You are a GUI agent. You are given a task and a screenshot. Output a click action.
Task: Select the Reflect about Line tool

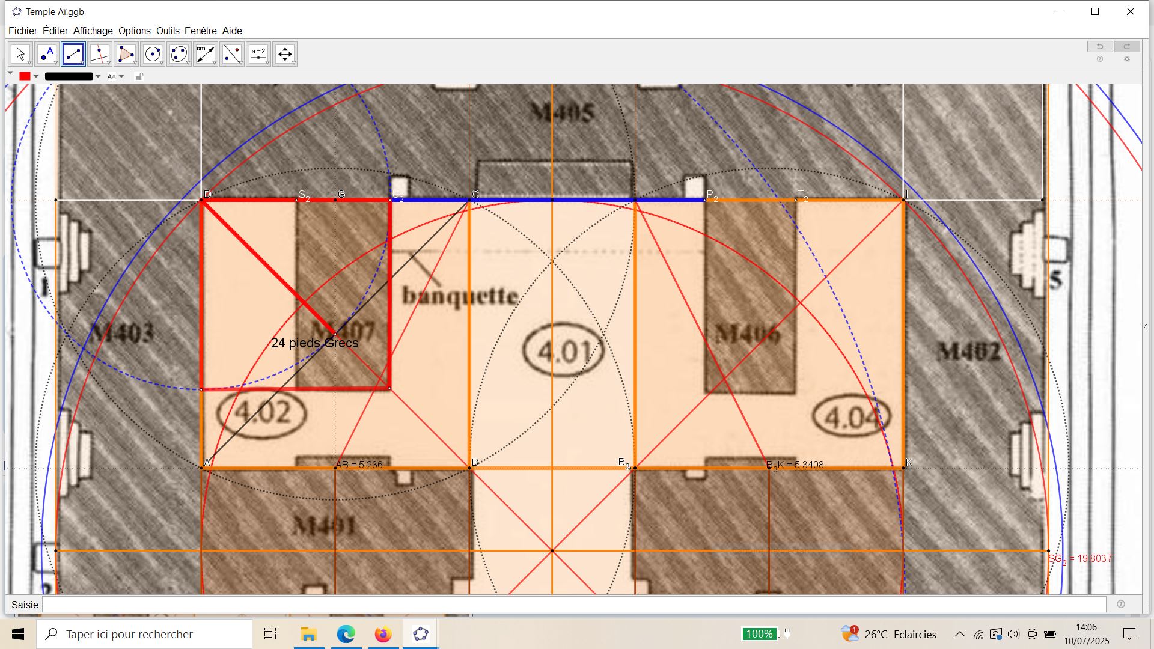[232, 54]
